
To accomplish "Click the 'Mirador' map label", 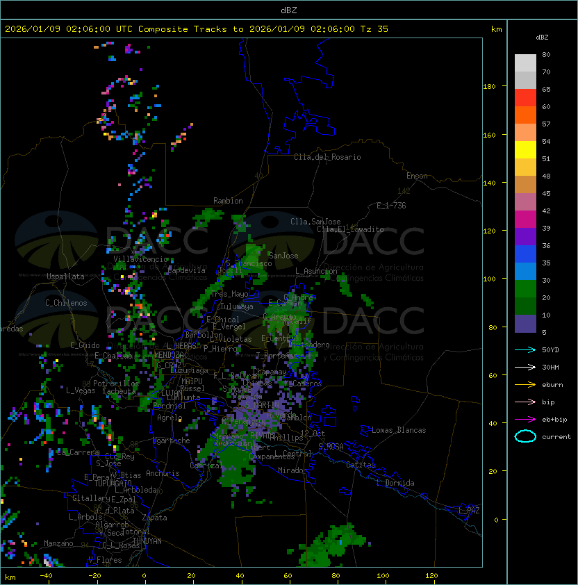I will [x=292, y=470].
